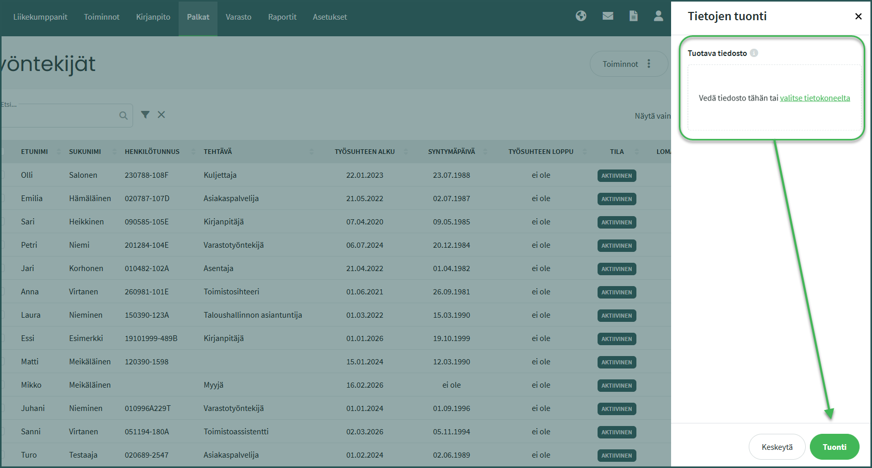Screen dimensions: 872x468
Task: Open the Raportit menu
Action: 282,17
